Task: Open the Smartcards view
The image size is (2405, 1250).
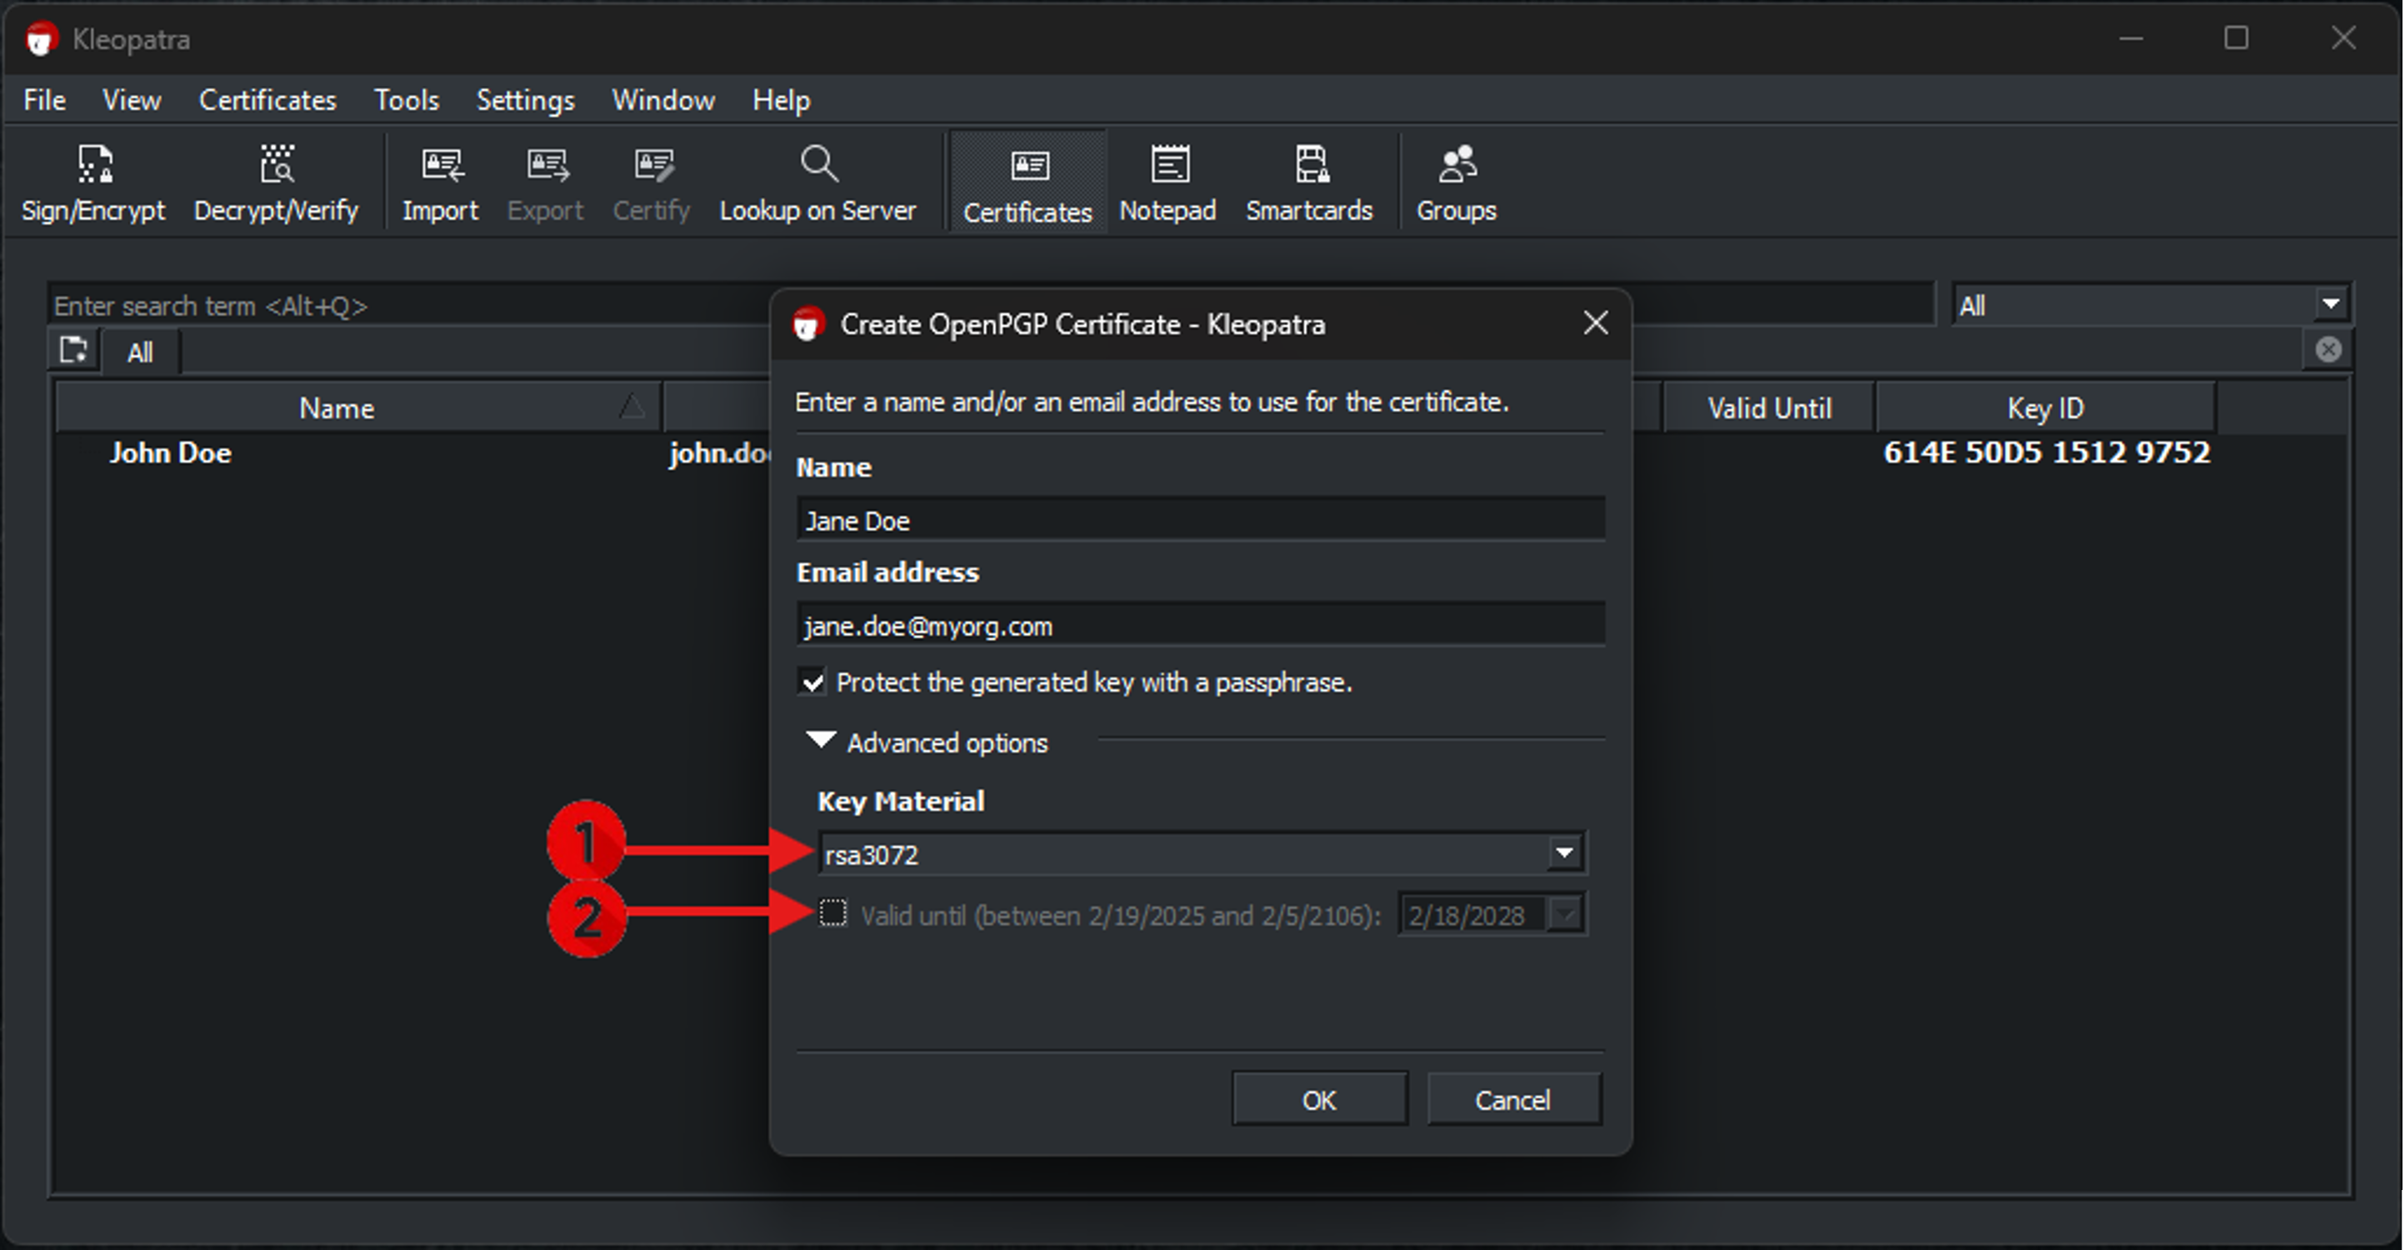Action: pos(1309,183)
